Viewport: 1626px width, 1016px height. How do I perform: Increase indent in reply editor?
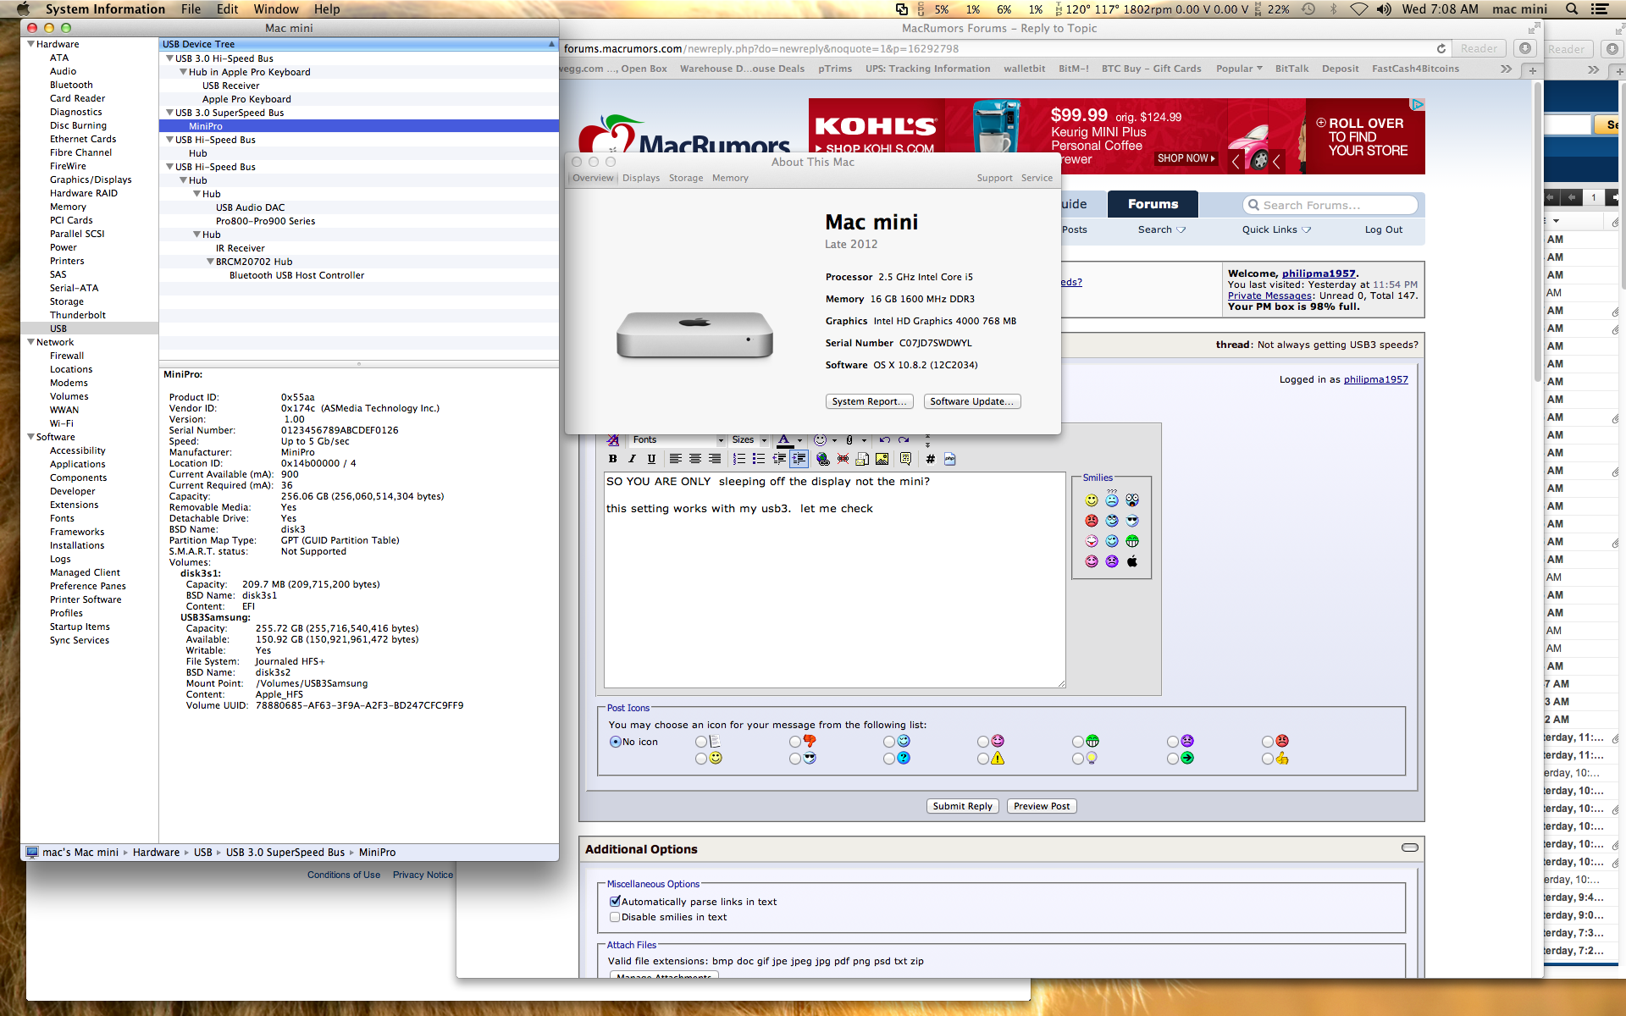799,459
